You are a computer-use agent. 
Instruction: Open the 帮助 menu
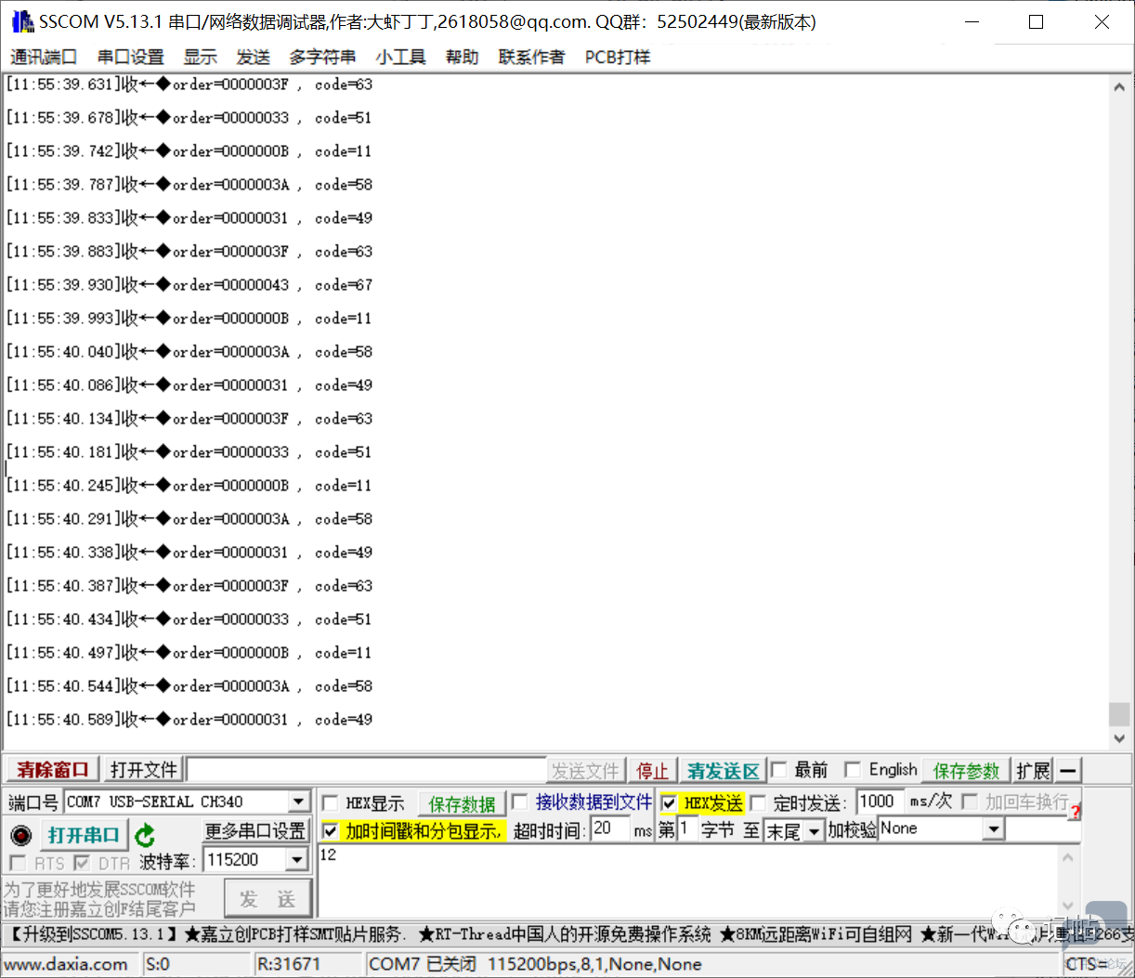click(462, 57)
